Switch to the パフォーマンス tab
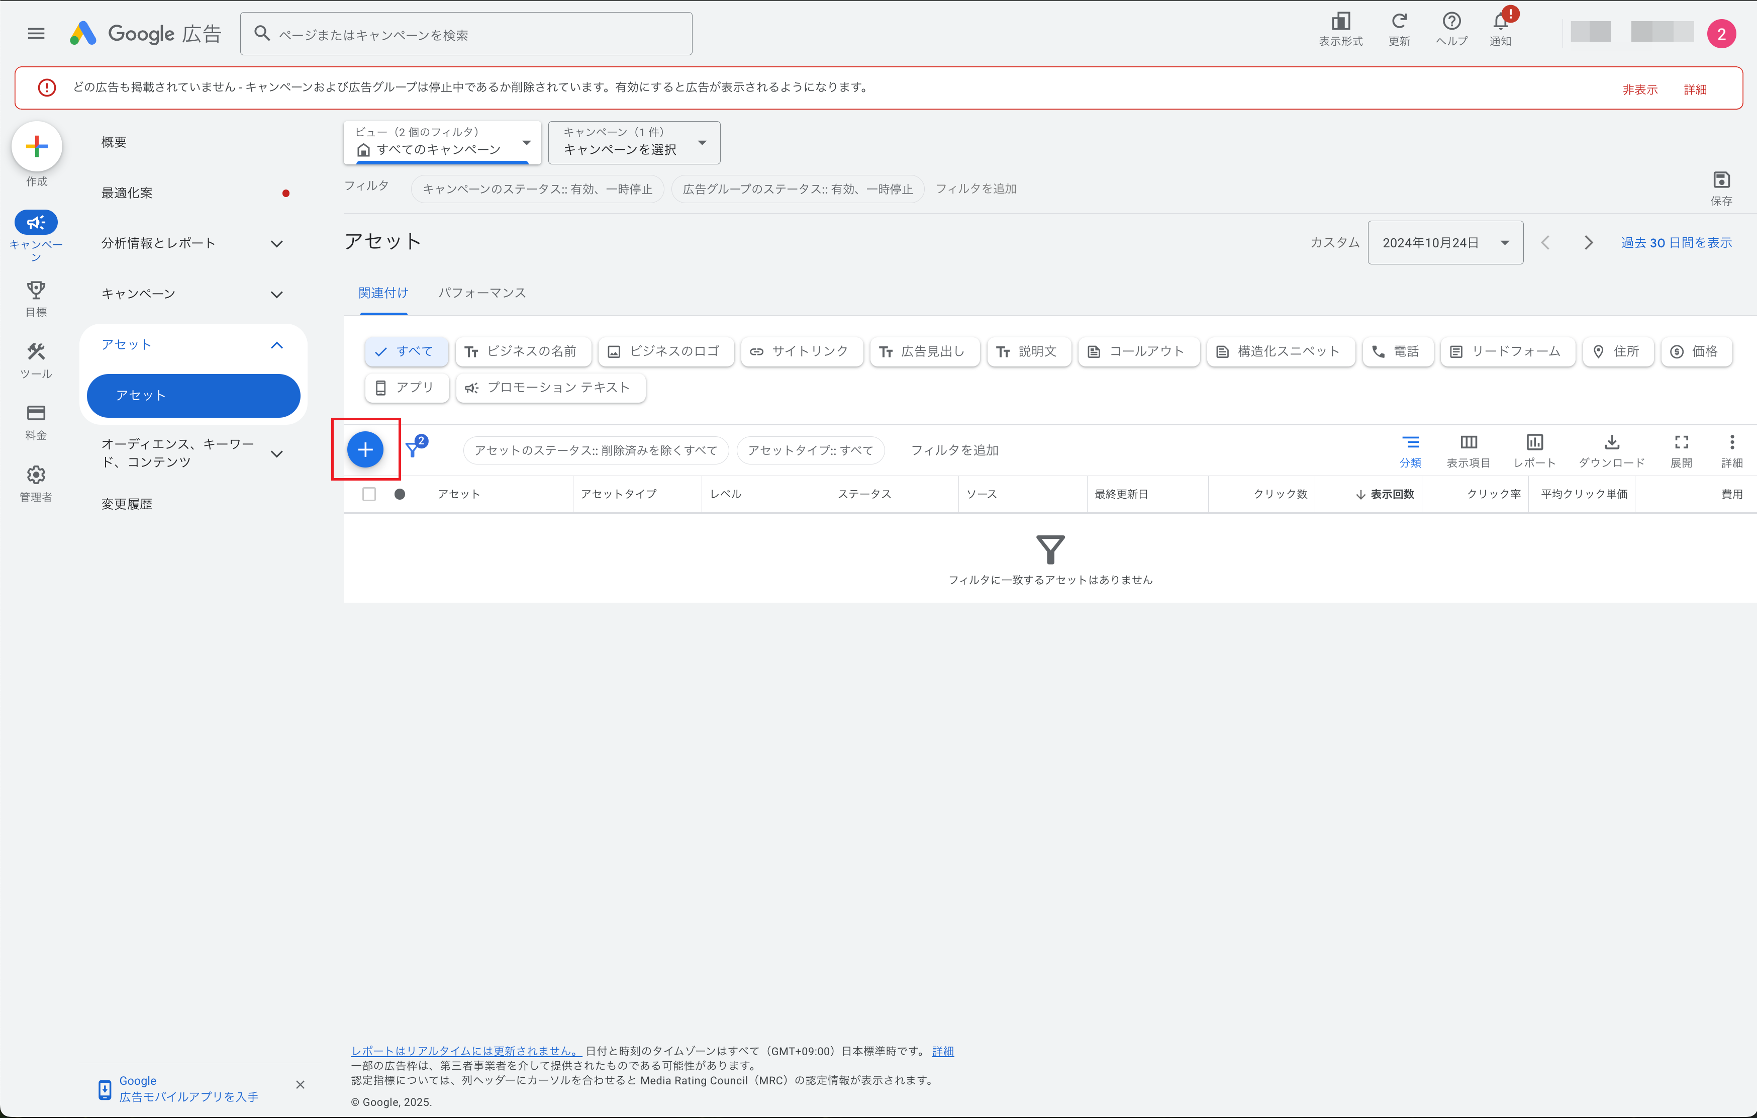Image resolution: width=1757 pixels, height=1118 pixels. 481,294
